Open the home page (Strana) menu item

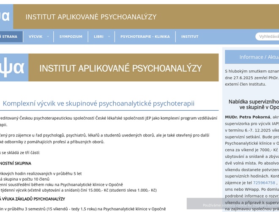coord(9,37)
